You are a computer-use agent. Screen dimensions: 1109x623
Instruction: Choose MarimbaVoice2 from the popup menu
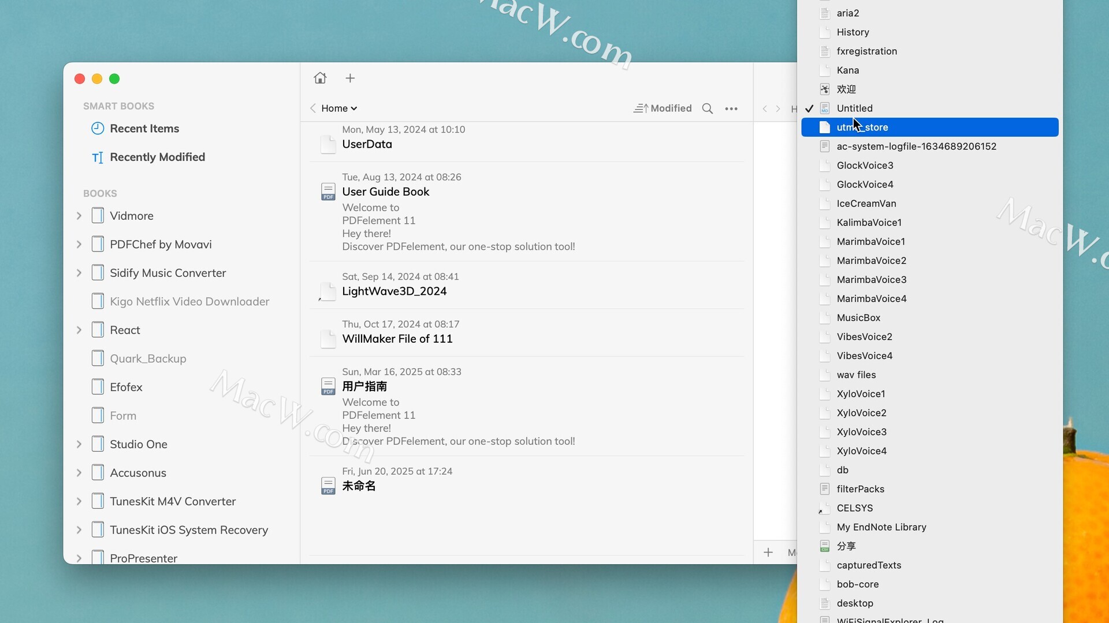pos(930,260)
